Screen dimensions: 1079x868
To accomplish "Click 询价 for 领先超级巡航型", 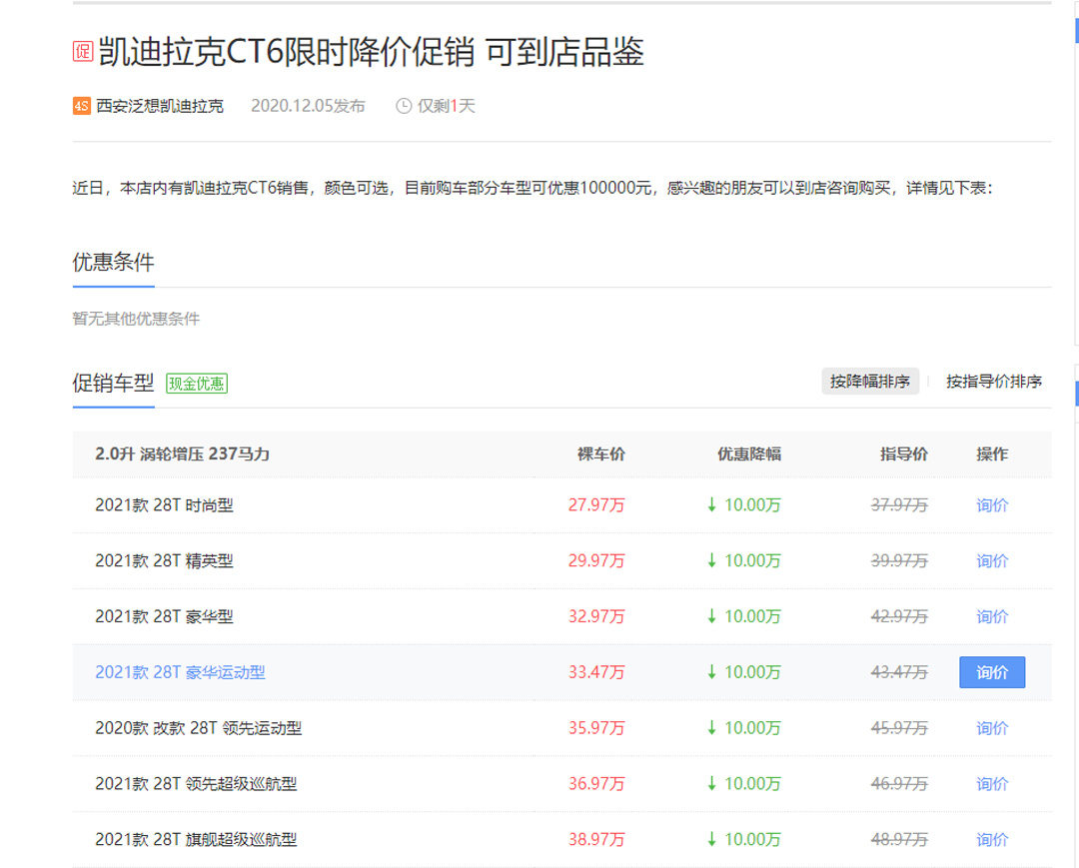I will click(991, 784).
